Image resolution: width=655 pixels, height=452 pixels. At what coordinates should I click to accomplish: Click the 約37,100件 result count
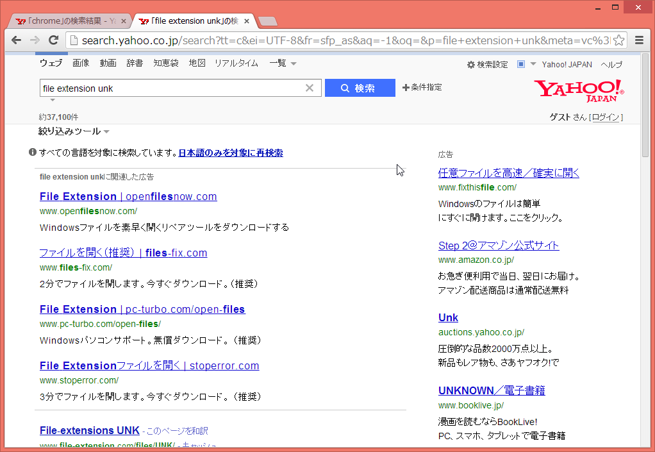pyautogui.click(x=58, y=117)
